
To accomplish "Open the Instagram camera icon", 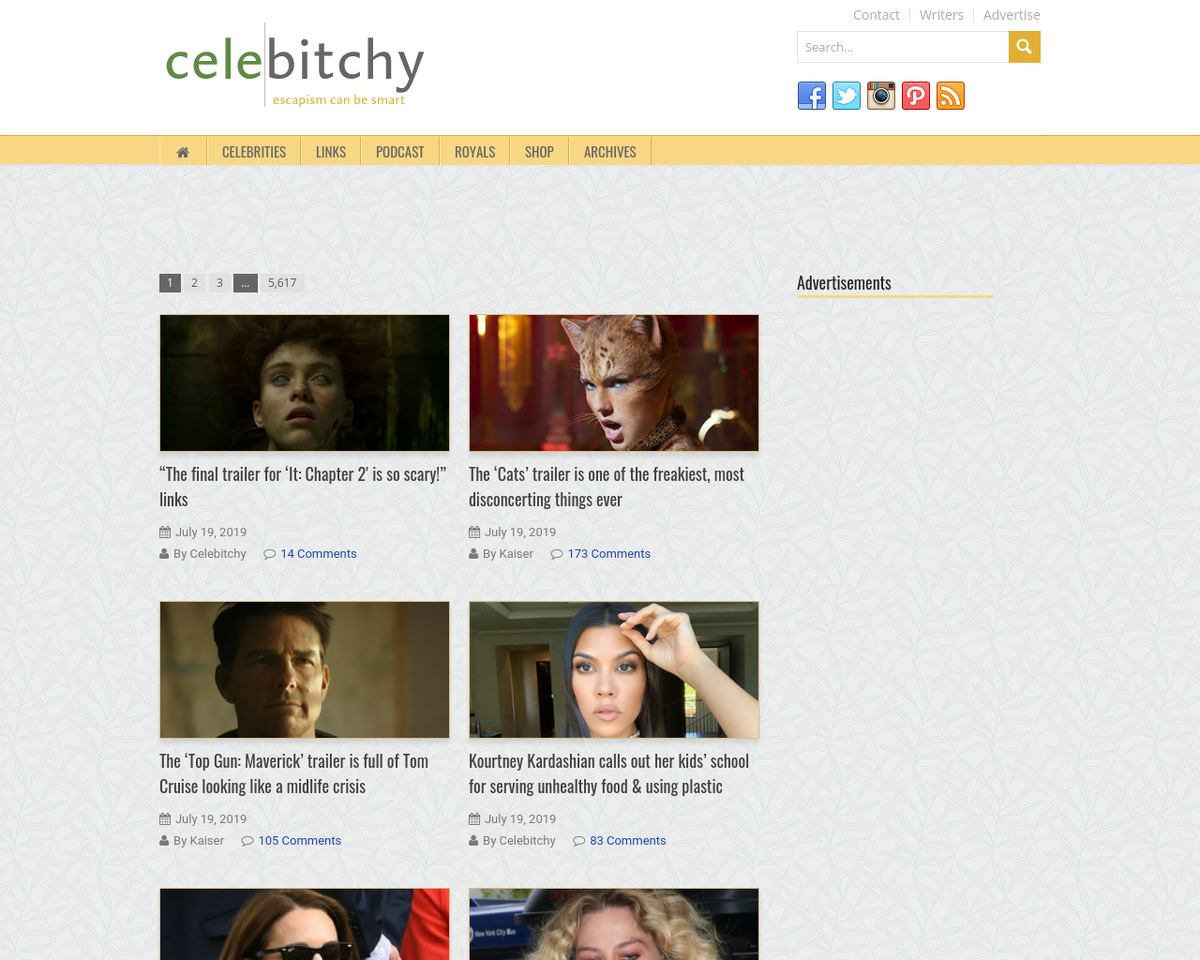I will click(881, 96).
